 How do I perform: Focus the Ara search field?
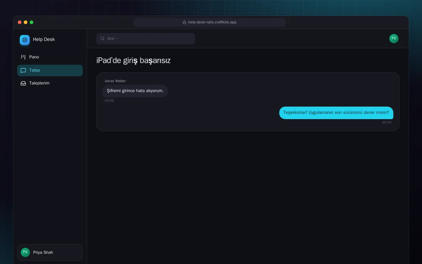pyautogui.click(x=146, y=39)
